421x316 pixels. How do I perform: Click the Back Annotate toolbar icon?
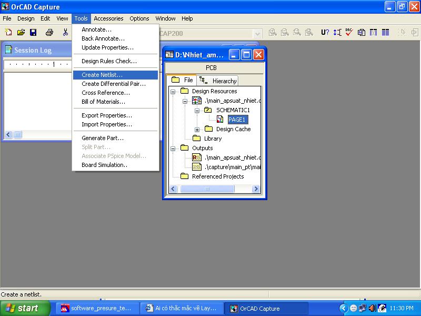pos(337,33)
